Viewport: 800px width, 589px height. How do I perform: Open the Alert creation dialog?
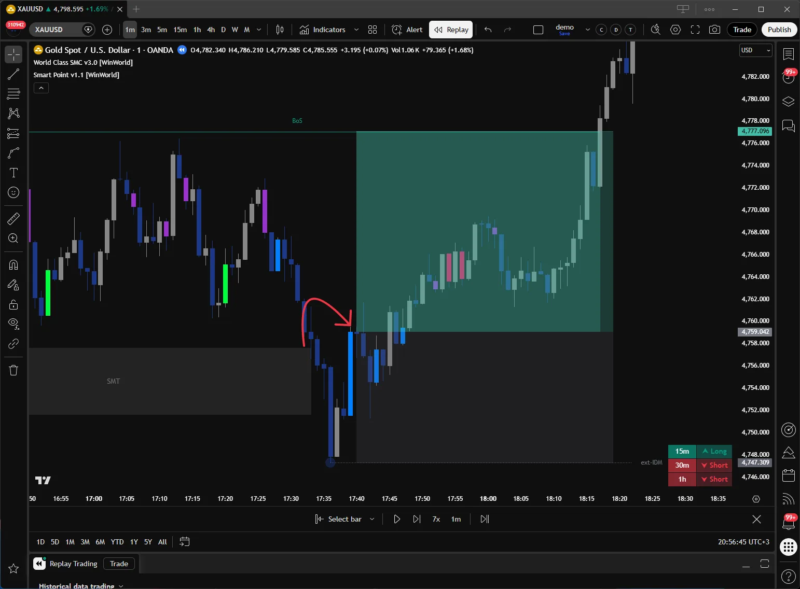tap(407, 30)
